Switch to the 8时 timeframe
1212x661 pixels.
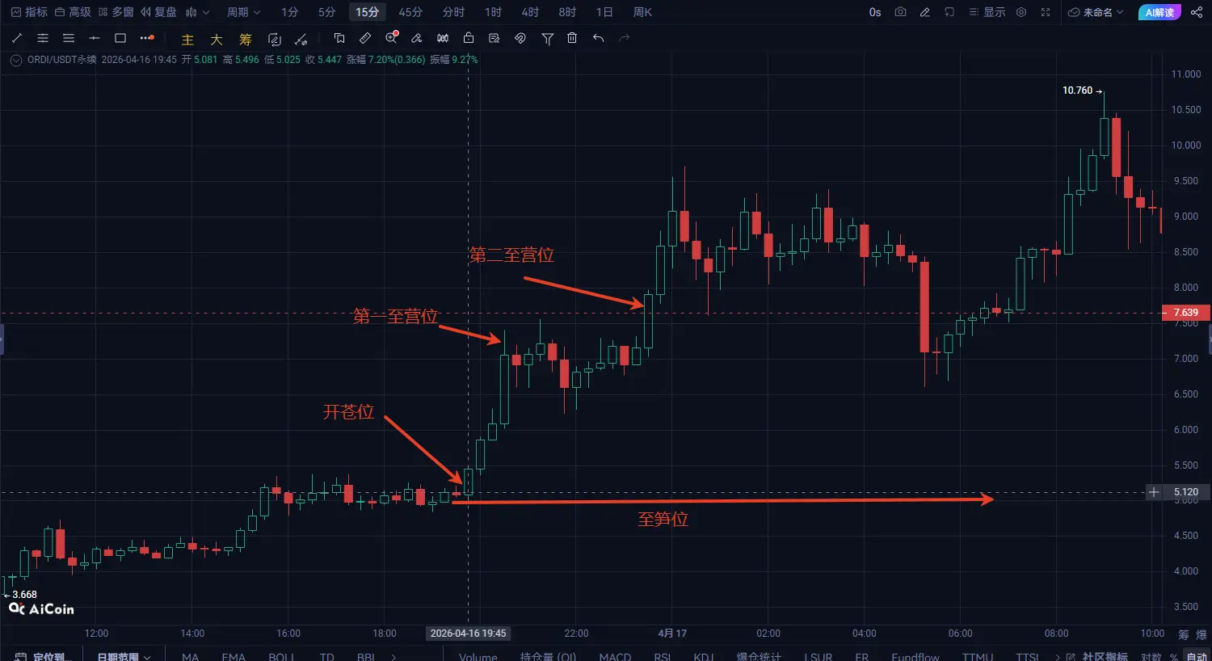coord(567,12)
